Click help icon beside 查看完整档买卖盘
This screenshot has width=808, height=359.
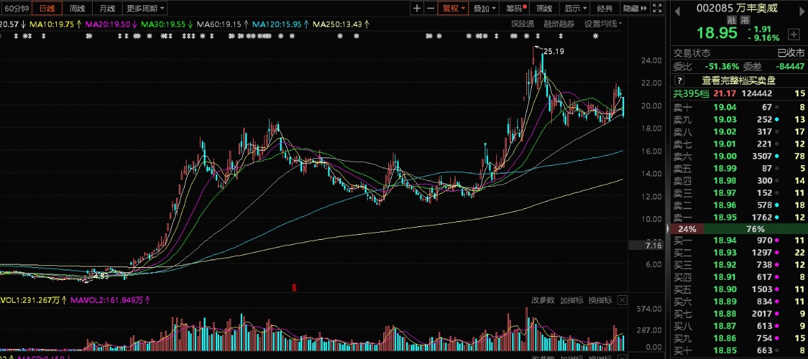click(x=680, y=80)
